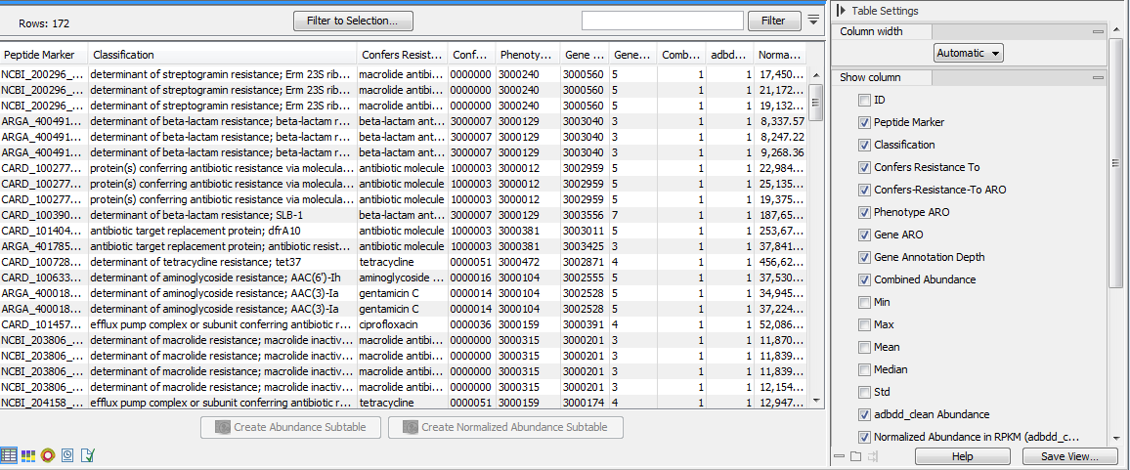This screenshot has width=1130, height=470.
Task: Open the element info checkmark view
Action: click(88, 455)
